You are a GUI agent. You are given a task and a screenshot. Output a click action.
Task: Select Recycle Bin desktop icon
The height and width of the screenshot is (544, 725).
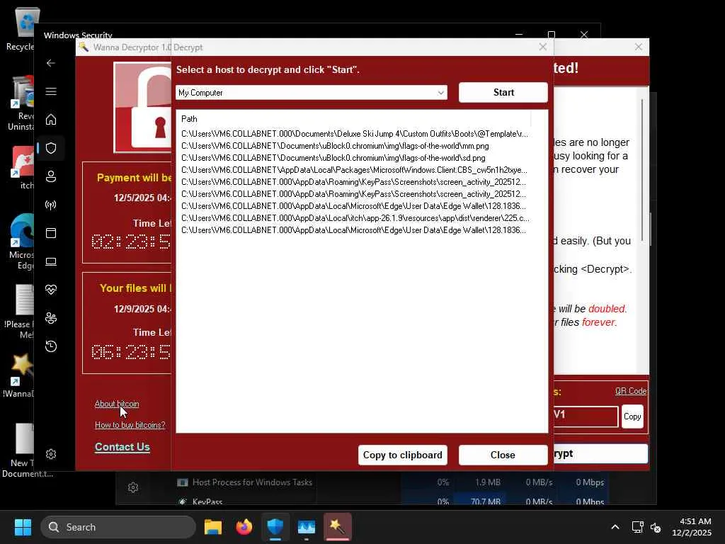coord(21,28)
